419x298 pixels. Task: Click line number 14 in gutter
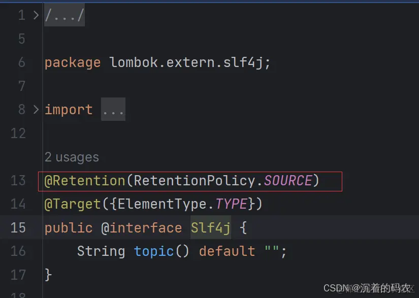(18, 204)
